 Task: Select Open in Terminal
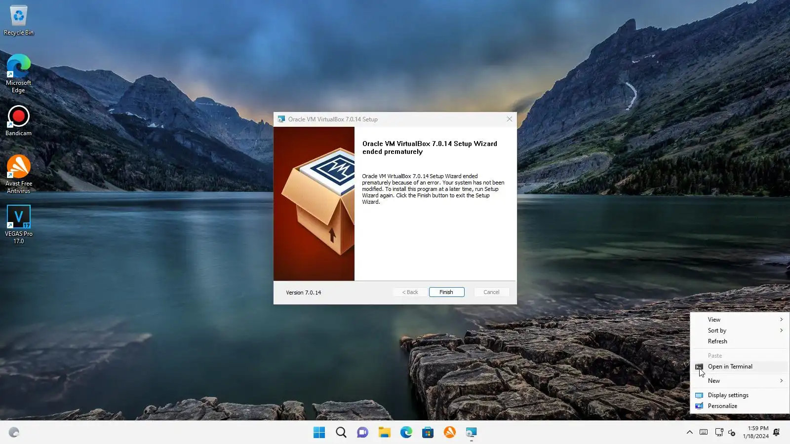(740, 367)
